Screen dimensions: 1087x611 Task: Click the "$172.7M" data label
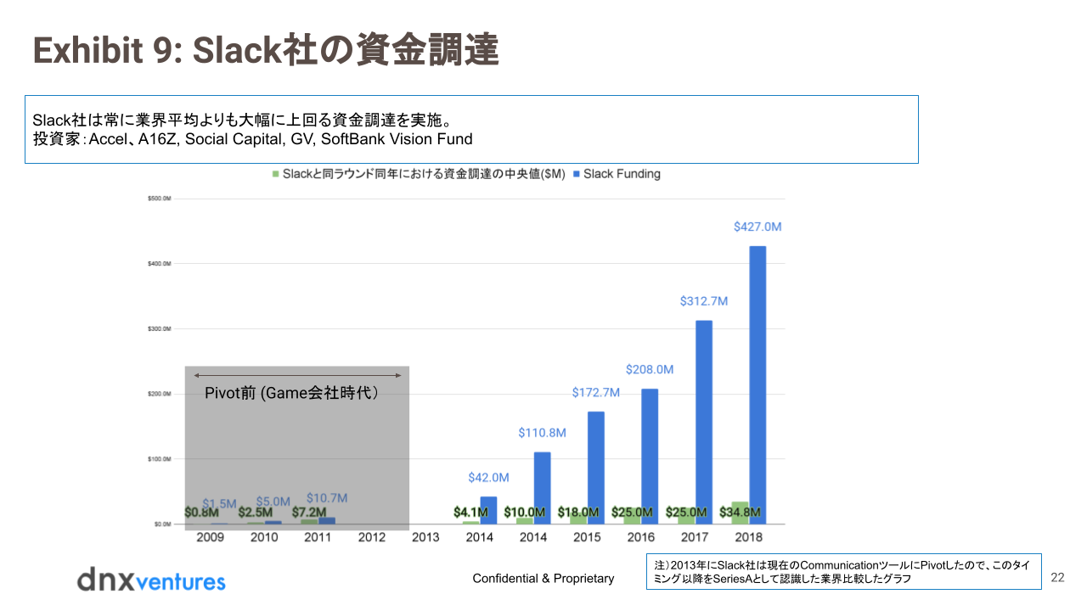click(x=596, y=393)
